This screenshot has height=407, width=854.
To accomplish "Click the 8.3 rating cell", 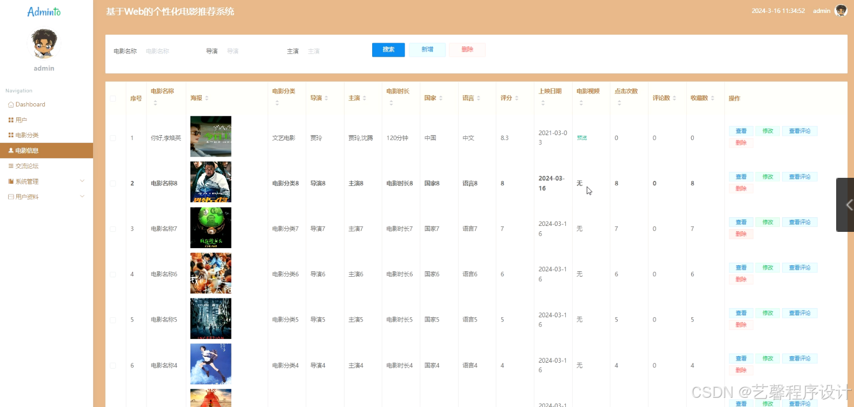I will [x=505, y=138].
